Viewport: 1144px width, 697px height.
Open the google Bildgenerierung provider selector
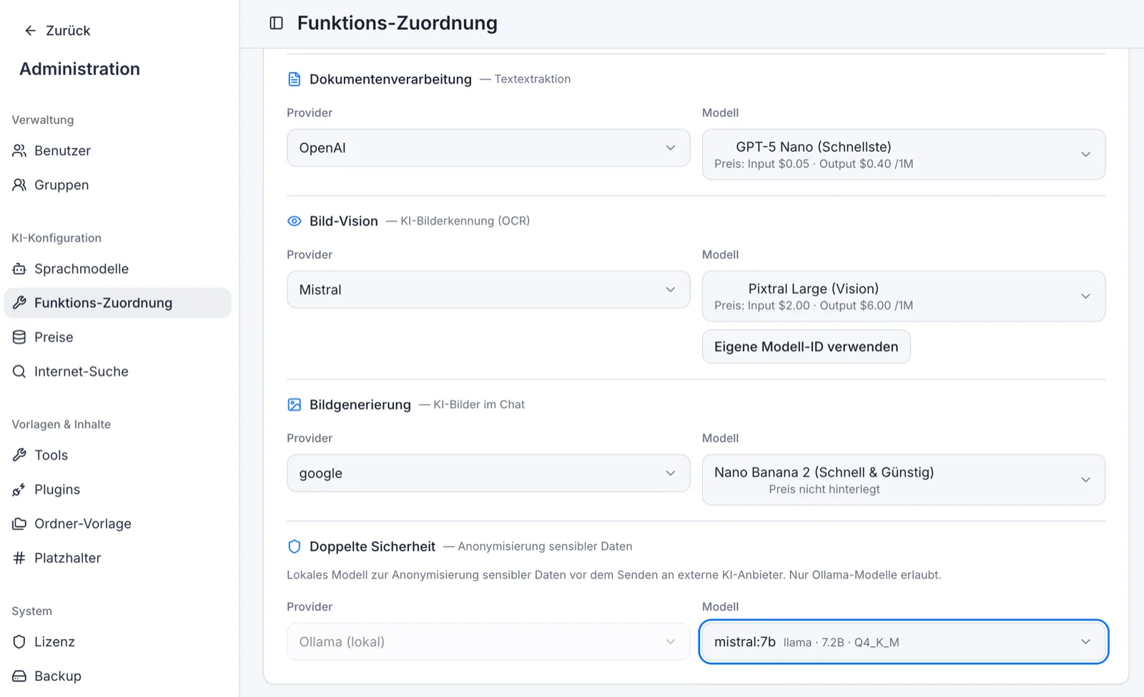pyautogui.click(x=488, y=473)
